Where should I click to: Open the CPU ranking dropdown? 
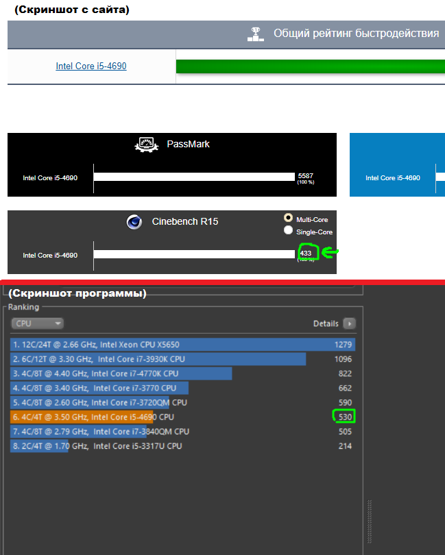click(38, 323)
